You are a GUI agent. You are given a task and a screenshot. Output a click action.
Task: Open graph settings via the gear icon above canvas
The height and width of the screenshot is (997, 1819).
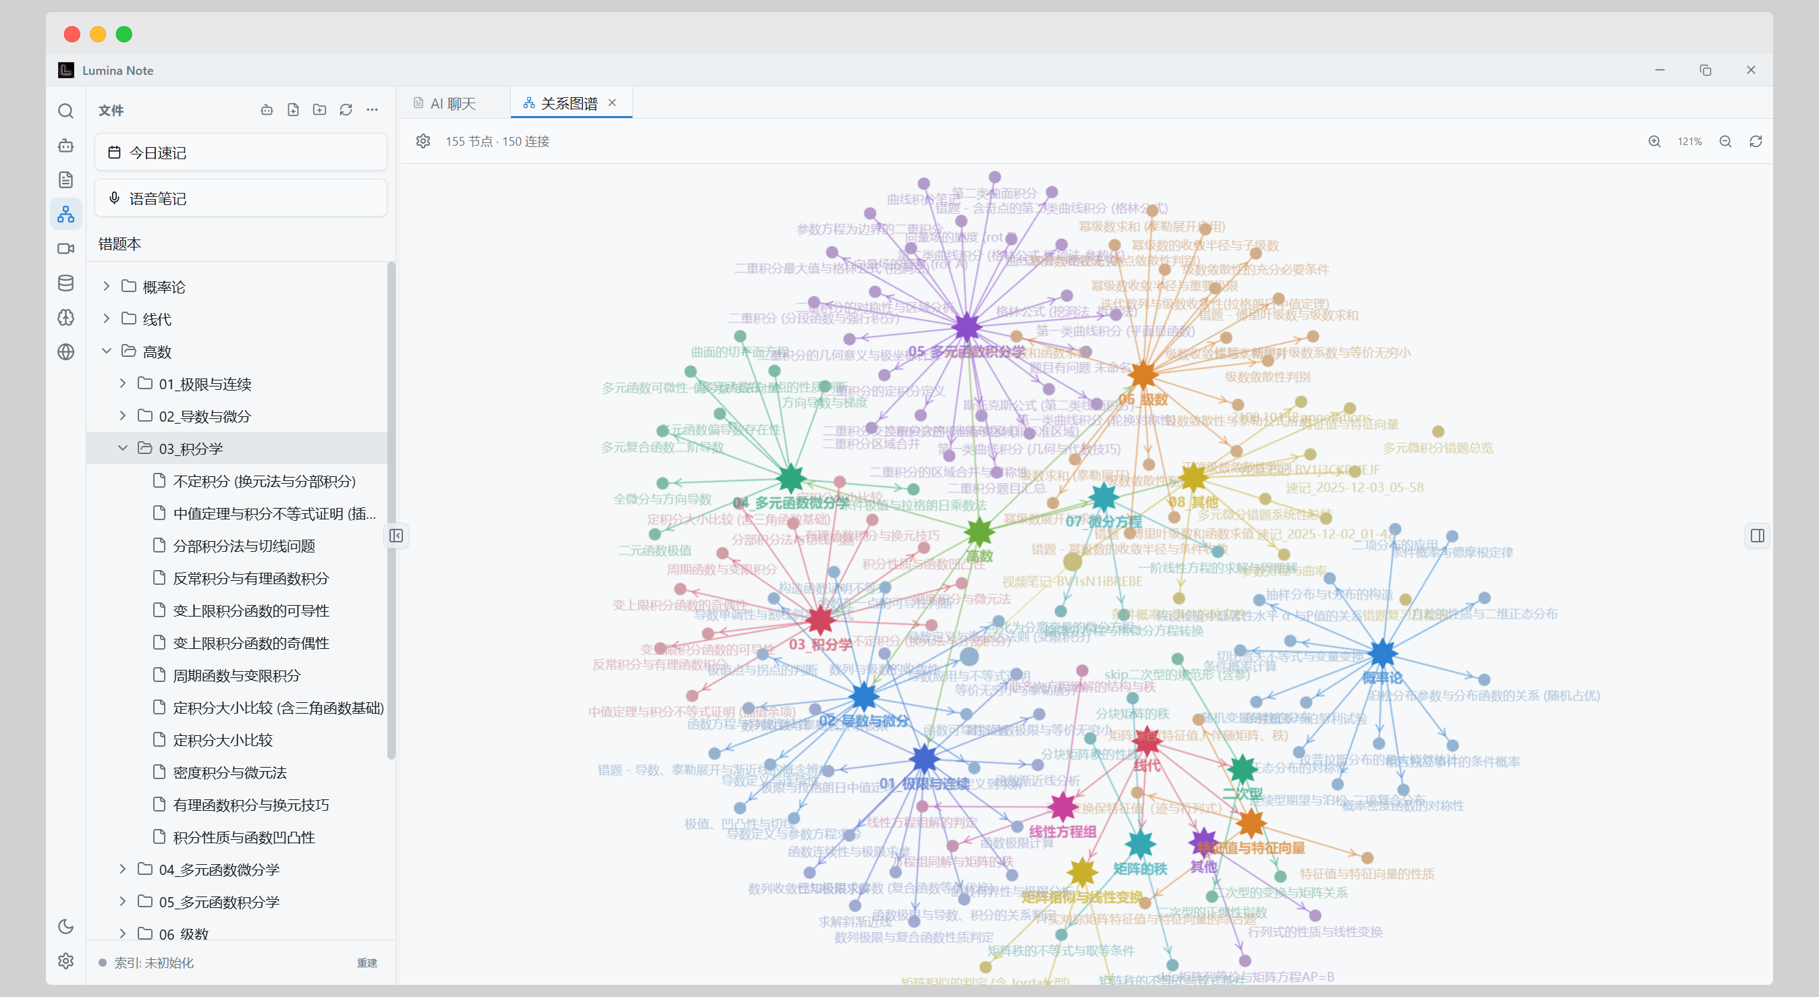click(423, 140)
